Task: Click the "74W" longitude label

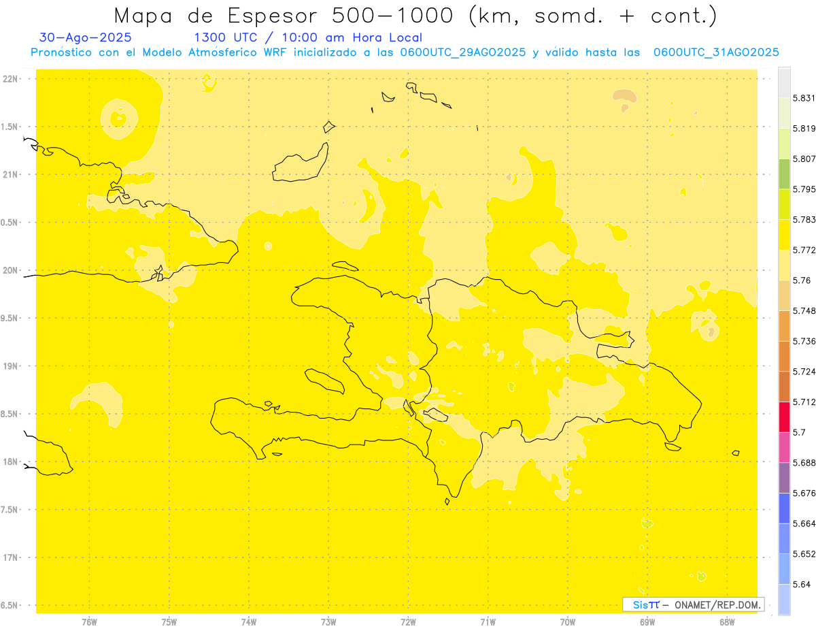Action: 248,621
